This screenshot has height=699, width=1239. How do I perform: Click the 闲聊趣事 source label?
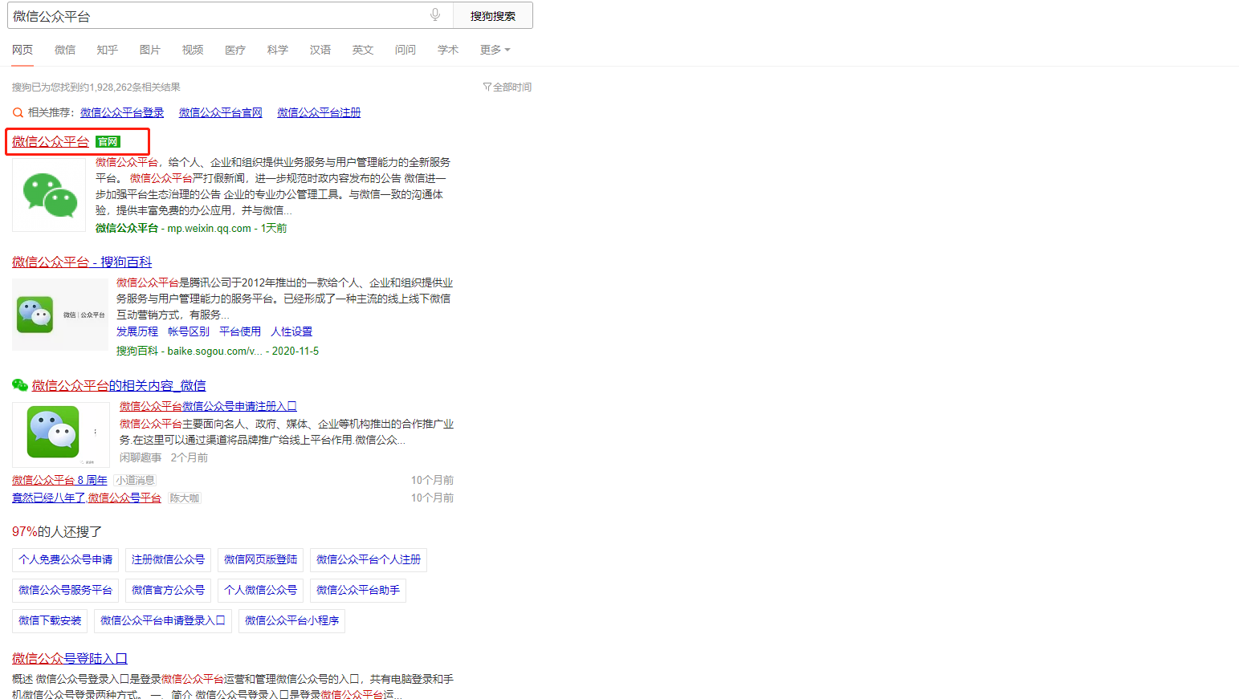141,457
